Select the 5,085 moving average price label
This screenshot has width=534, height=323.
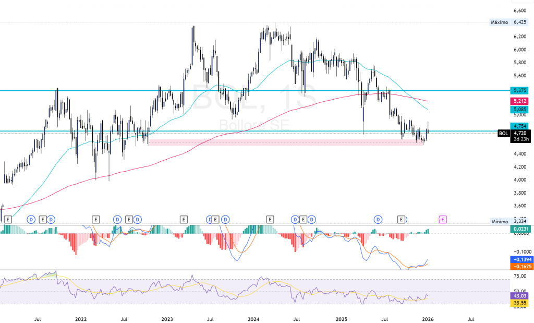(519, 110)
